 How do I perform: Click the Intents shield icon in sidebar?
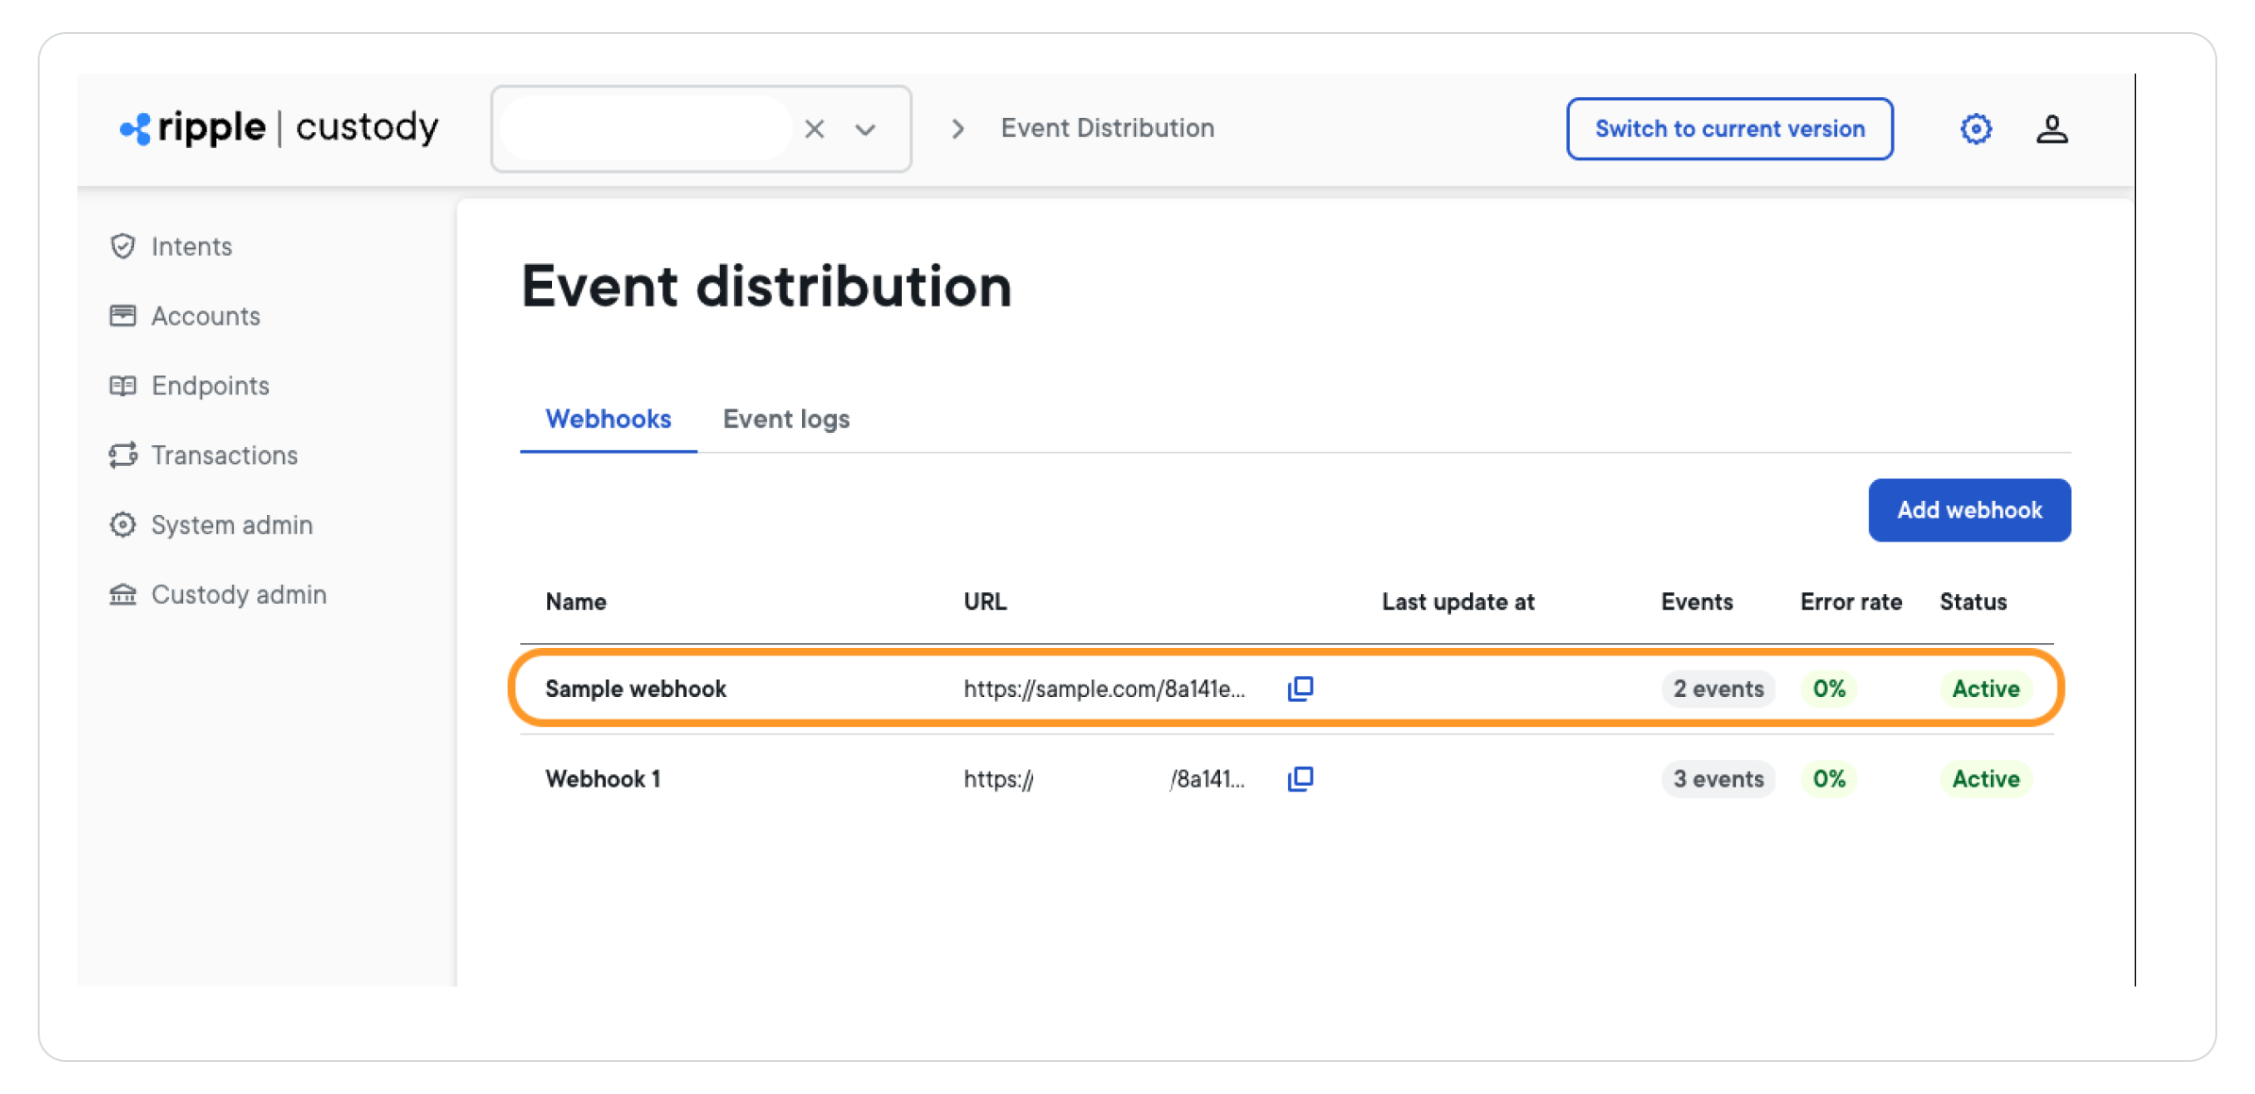point(123,246)
